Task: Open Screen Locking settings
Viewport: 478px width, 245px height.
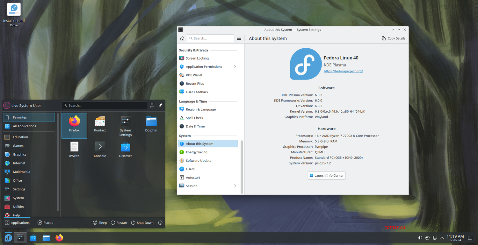Action: 208,58
